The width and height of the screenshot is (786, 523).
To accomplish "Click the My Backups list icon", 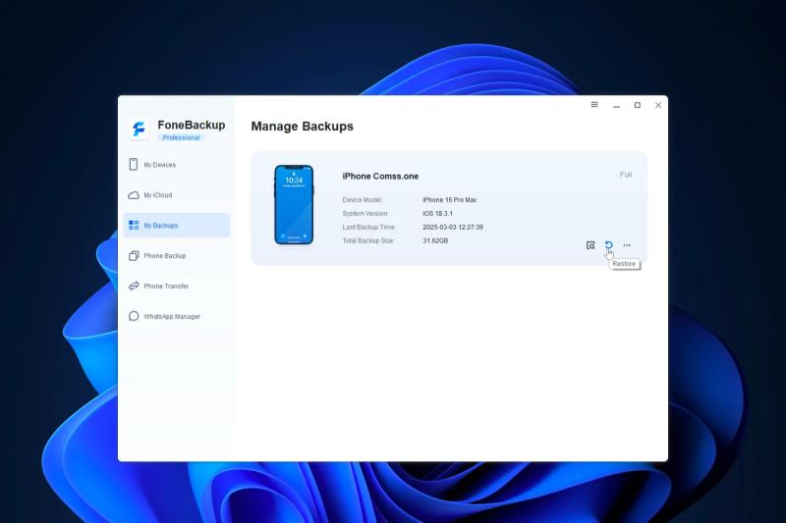I will point(134,226).
